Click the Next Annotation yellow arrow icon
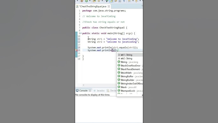Image resolution: width=218 pixels, height=123 pixels. pyautogui.click(x=129, y=1)
